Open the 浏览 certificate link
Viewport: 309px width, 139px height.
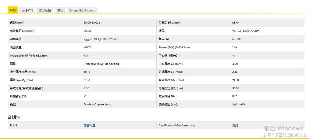(235, 125)
